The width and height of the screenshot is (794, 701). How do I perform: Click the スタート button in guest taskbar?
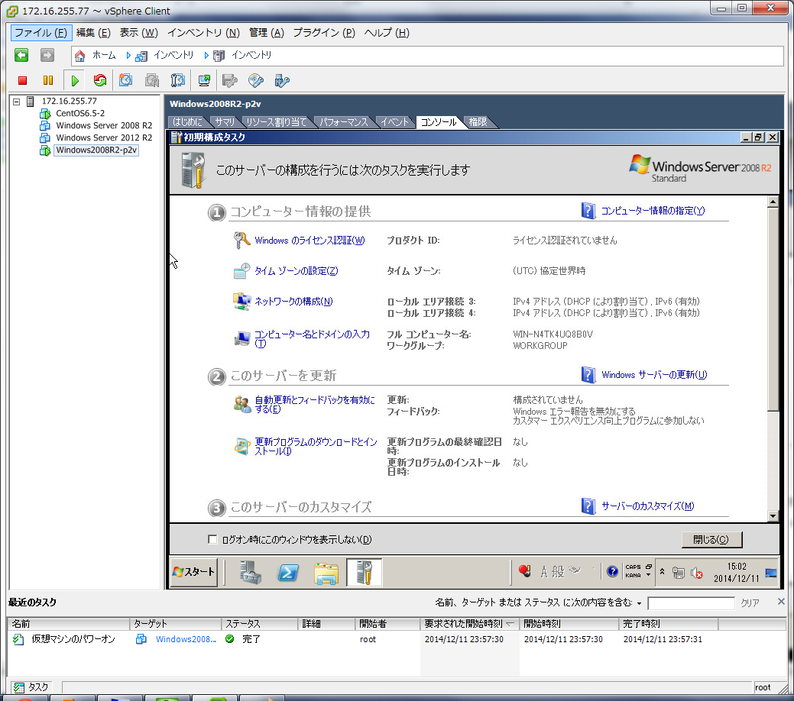(194, 573)
